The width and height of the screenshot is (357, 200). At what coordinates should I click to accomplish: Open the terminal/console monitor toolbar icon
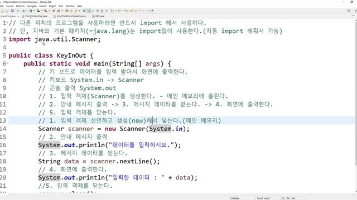pyautogui.click(x=12, y=11)
